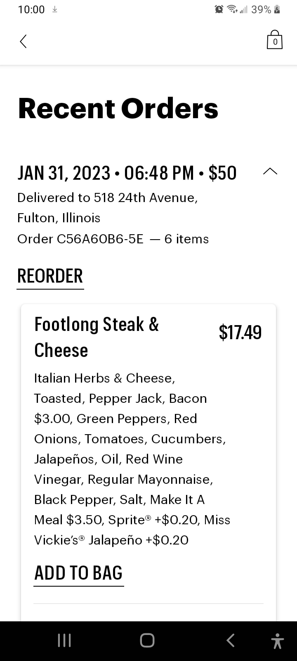The width and height of the screenshot is (297, 661).
Task: Tap the battery icon in status bar
Action: pyautogui.click(x=277, y=10)
